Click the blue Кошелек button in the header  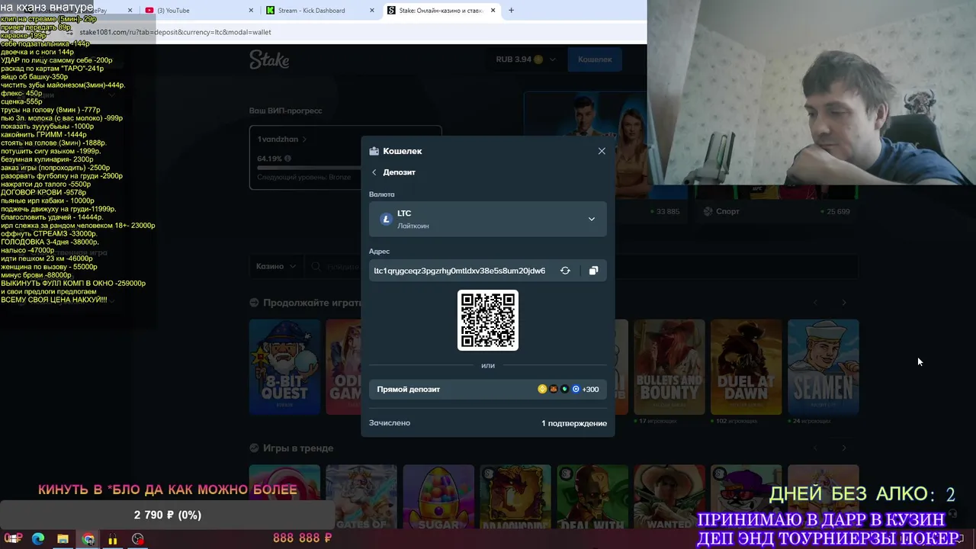[595, 59]
